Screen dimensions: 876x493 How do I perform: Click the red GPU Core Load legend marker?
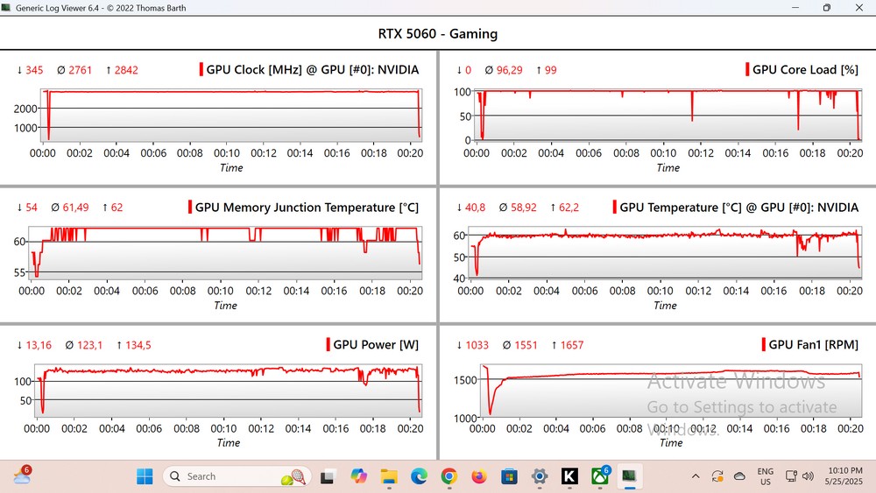click(747, 70)
